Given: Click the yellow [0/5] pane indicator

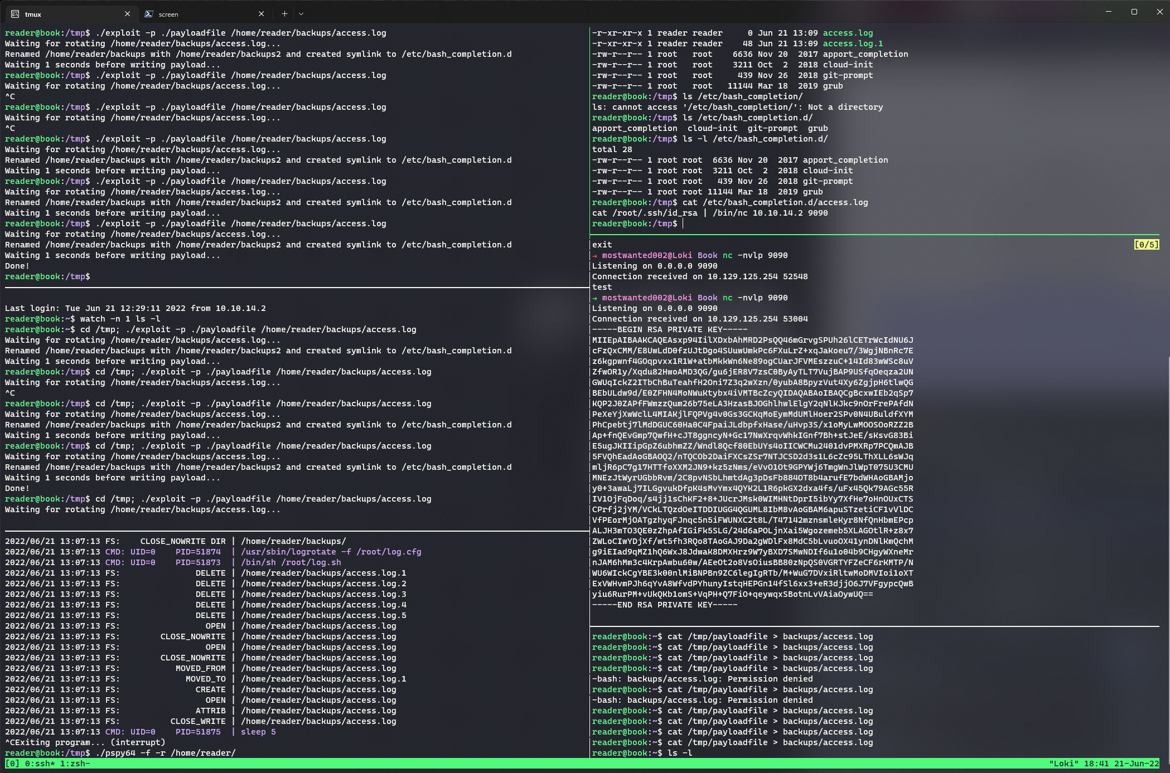Looking at the screenshot, I should pyautogui.click(x=1146, y=245).
